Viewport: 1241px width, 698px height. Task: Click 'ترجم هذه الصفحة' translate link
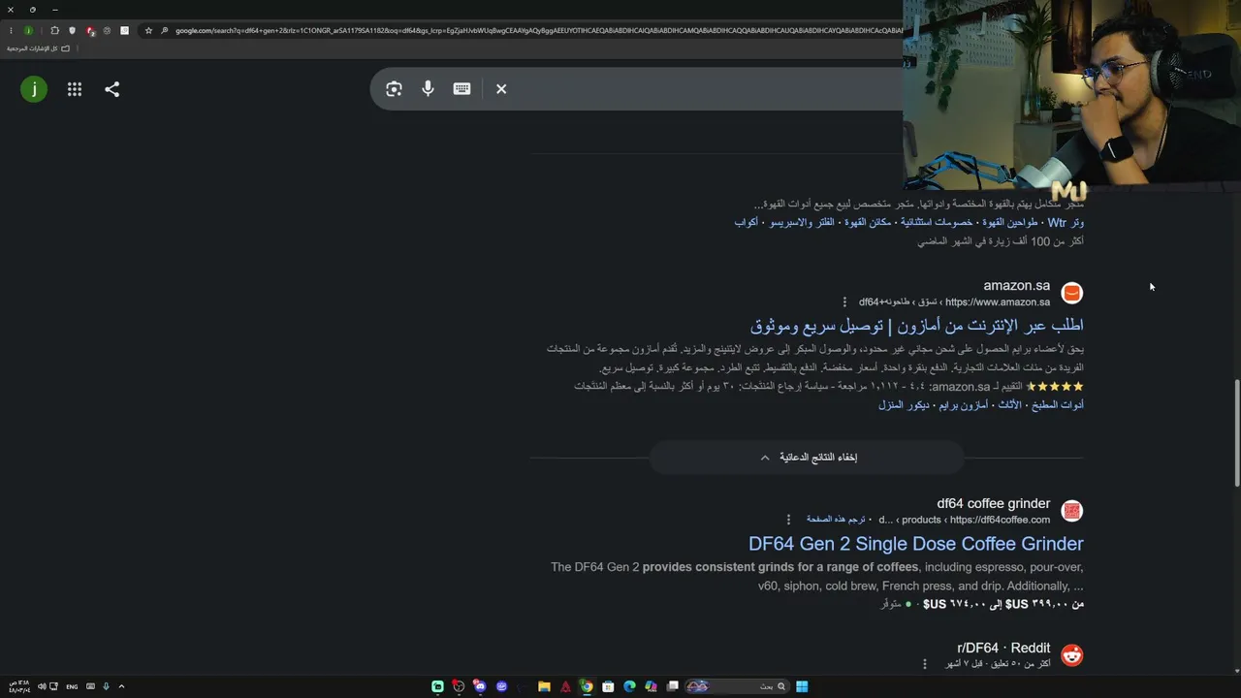(837, 520)
